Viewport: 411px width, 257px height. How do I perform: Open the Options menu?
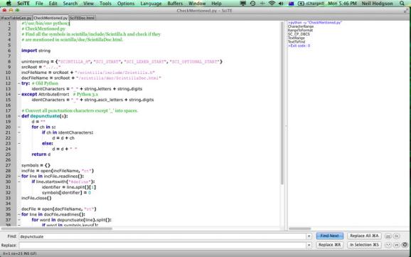pyautogui.click(x=126, y=4)
